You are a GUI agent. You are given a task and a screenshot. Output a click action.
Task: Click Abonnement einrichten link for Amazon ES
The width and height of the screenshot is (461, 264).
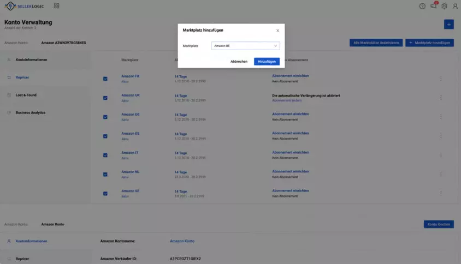point(291,133)
